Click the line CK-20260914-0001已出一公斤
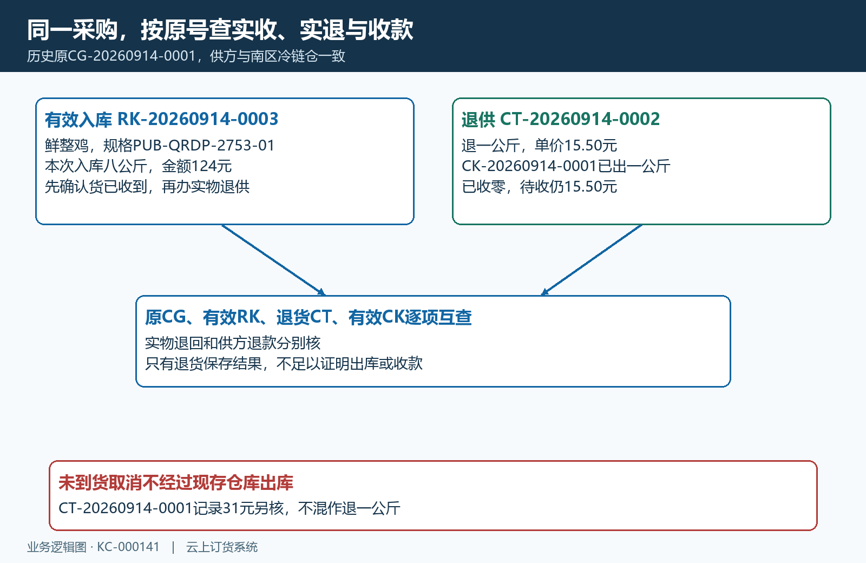The height and width of the screenshot is (563, 866). (566, 166)
